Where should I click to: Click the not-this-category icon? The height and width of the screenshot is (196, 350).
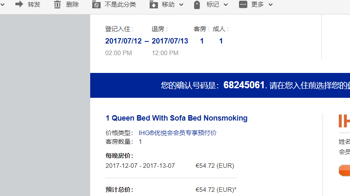pos(96,5)
